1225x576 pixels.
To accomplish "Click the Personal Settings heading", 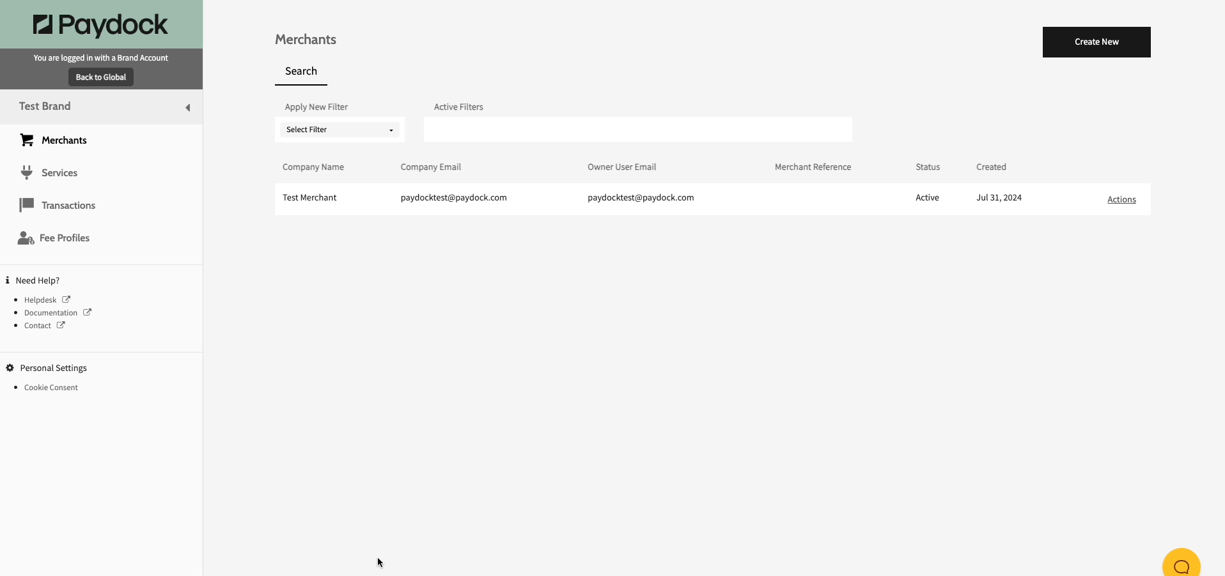I will [x=53, y=368].
